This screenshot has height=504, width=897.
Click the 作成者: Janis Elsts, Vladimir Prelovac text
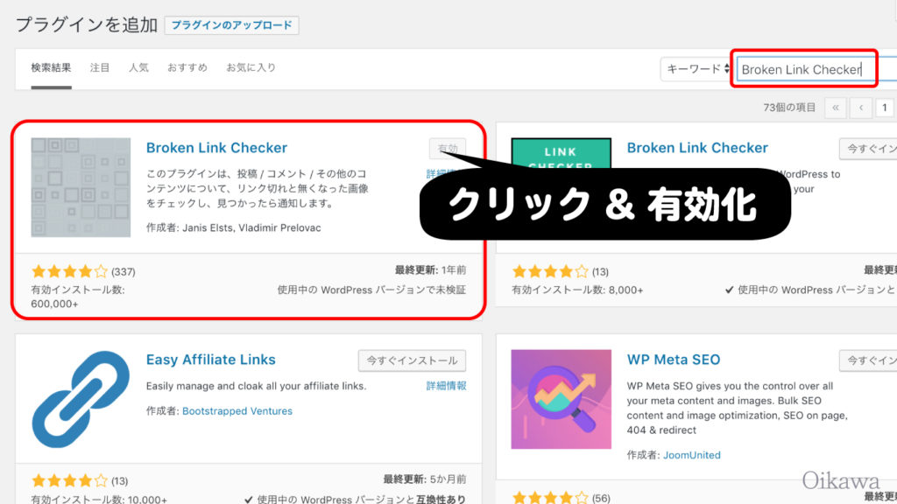tap(233, 227)
